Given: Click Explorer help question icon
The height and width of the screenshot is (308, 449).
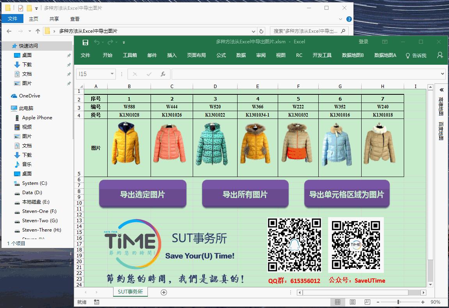Looking at the screenshot, I should pos(349,19).
